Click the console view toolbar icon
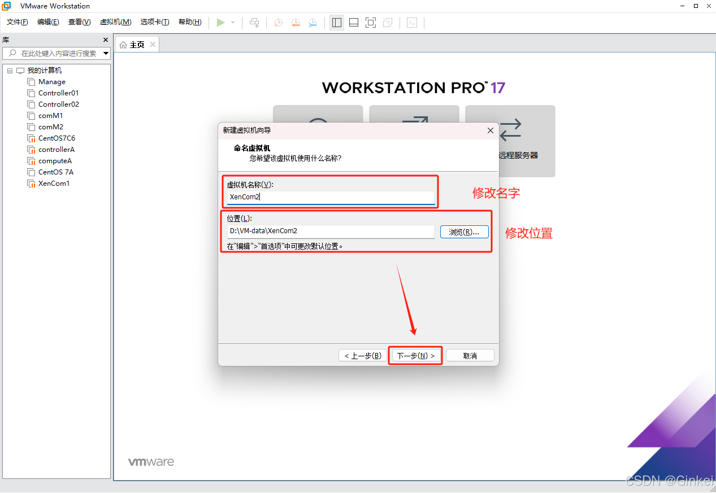The height and width of the screenshot is (493, 716). click(413, 23)
